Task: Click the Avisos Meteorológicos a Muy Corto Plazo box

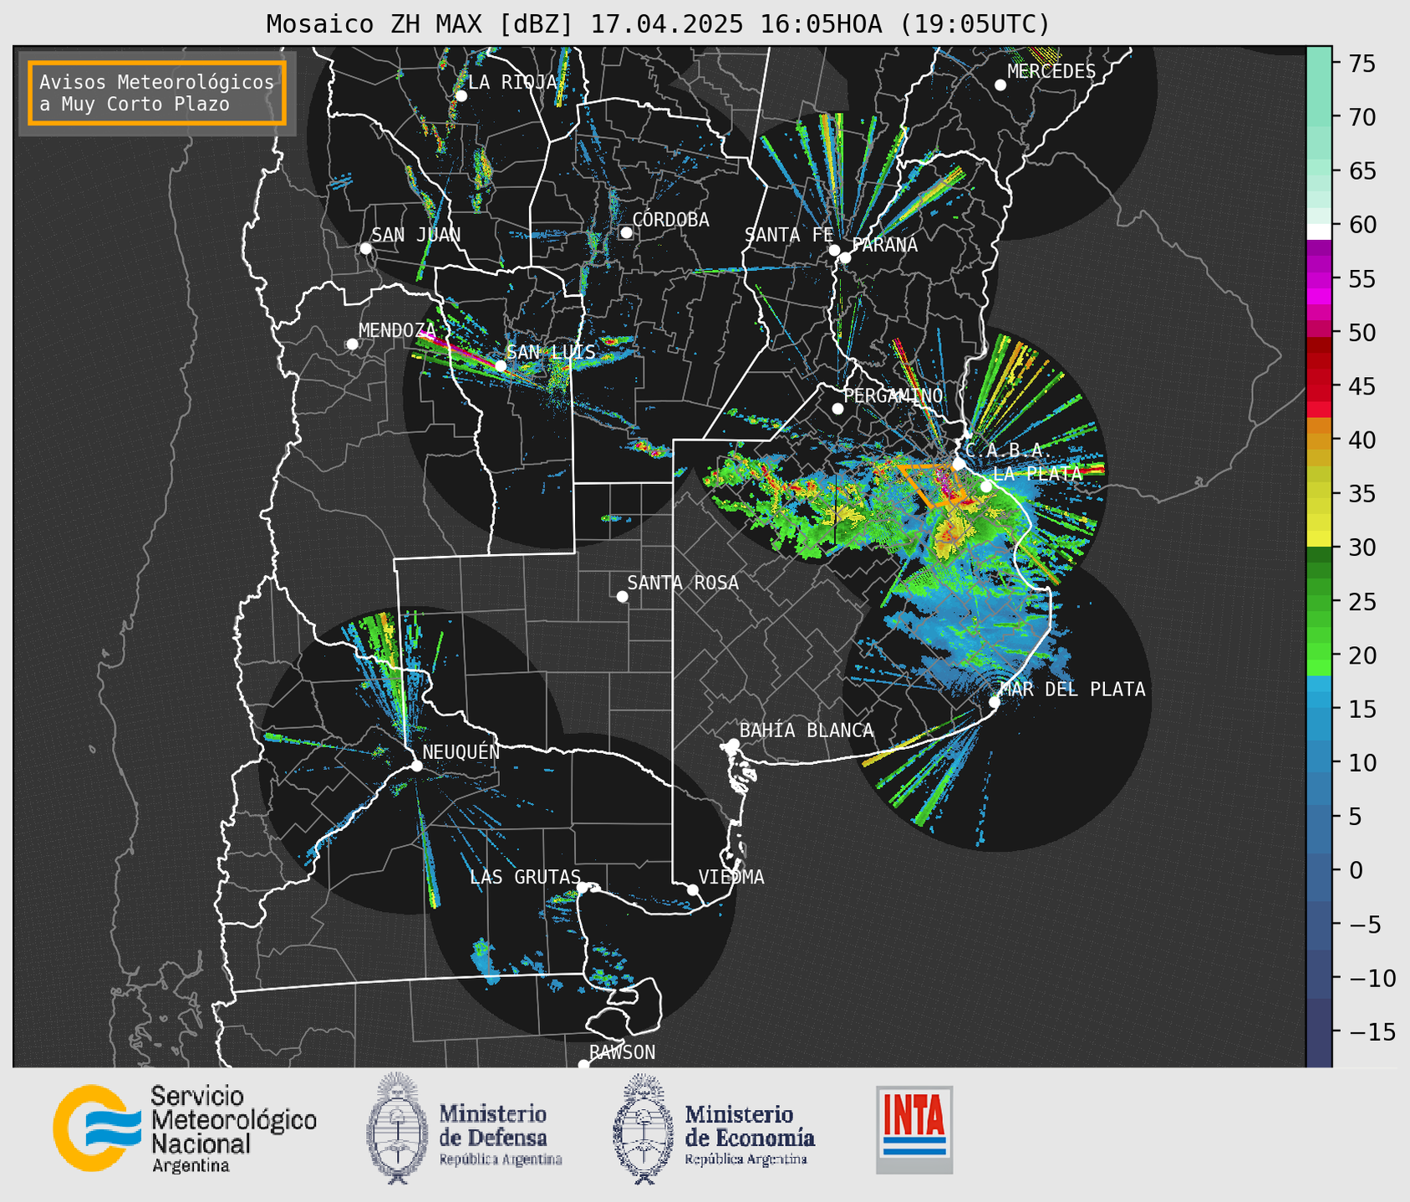Action: (157, 93)
